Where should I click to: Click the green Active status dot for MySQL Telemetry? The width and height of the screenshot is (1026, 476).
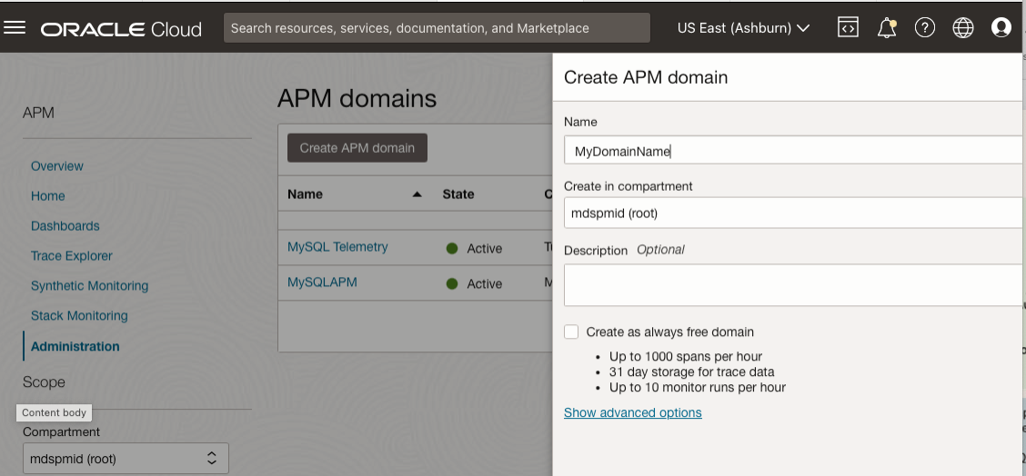[x=451, y=249]
